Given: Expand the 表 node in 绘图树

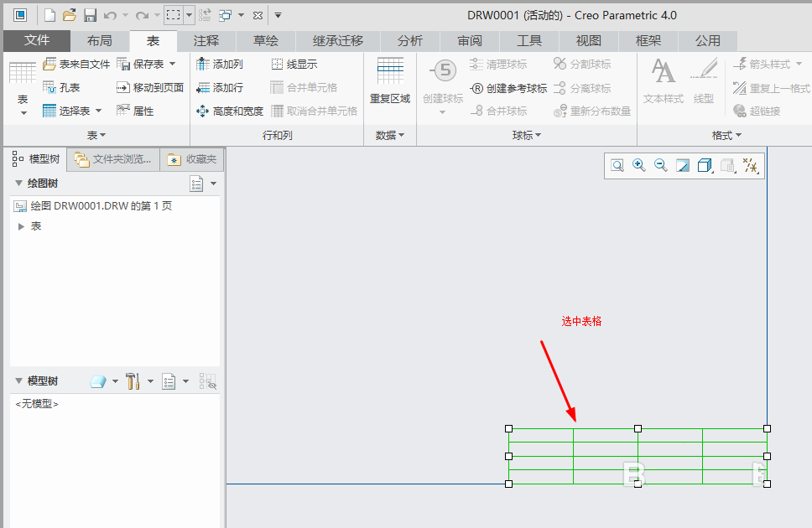Looking at the screenshot, I should pyautogui.click(x=20, y=225).
